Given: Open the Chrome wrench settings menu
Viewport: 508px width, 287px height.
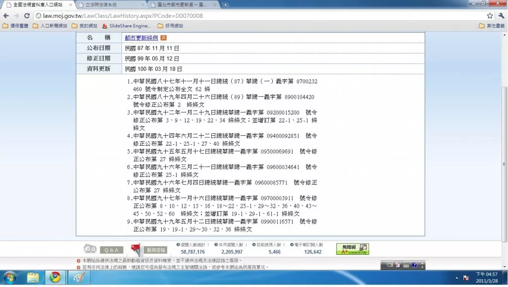Looking at the screenshot, I should coord(501,15).
